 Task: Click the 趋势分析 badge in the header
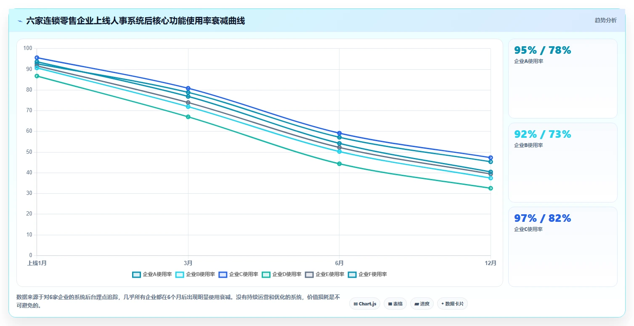pyautogui.click(x=605, y=21)
